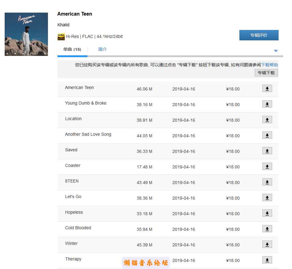
Task: Click the Hi-Res | FLAC | 44.1kHz/24bit text
Action: (94, 36)
